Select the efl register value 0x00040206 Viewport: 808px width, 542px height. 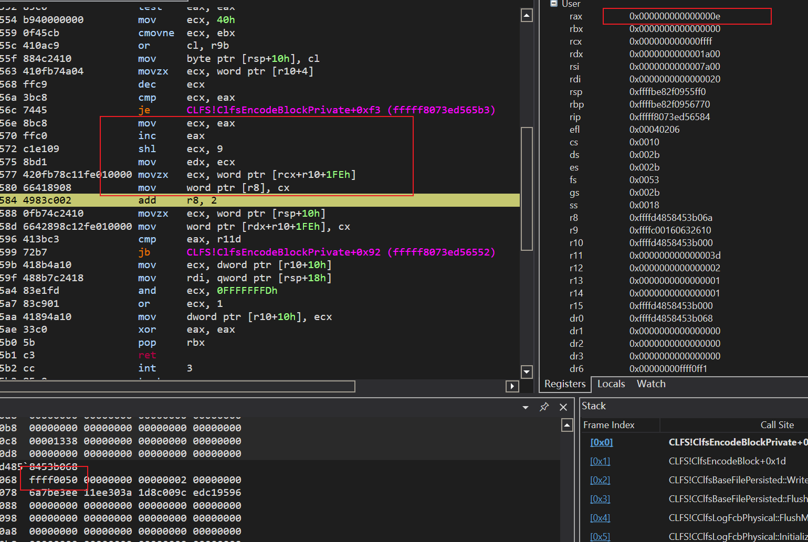[654, 130]
